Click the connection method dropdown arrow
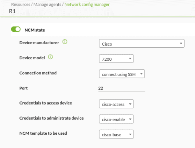Viewport: 195px width, 148px height. click(x=141, y=74)
